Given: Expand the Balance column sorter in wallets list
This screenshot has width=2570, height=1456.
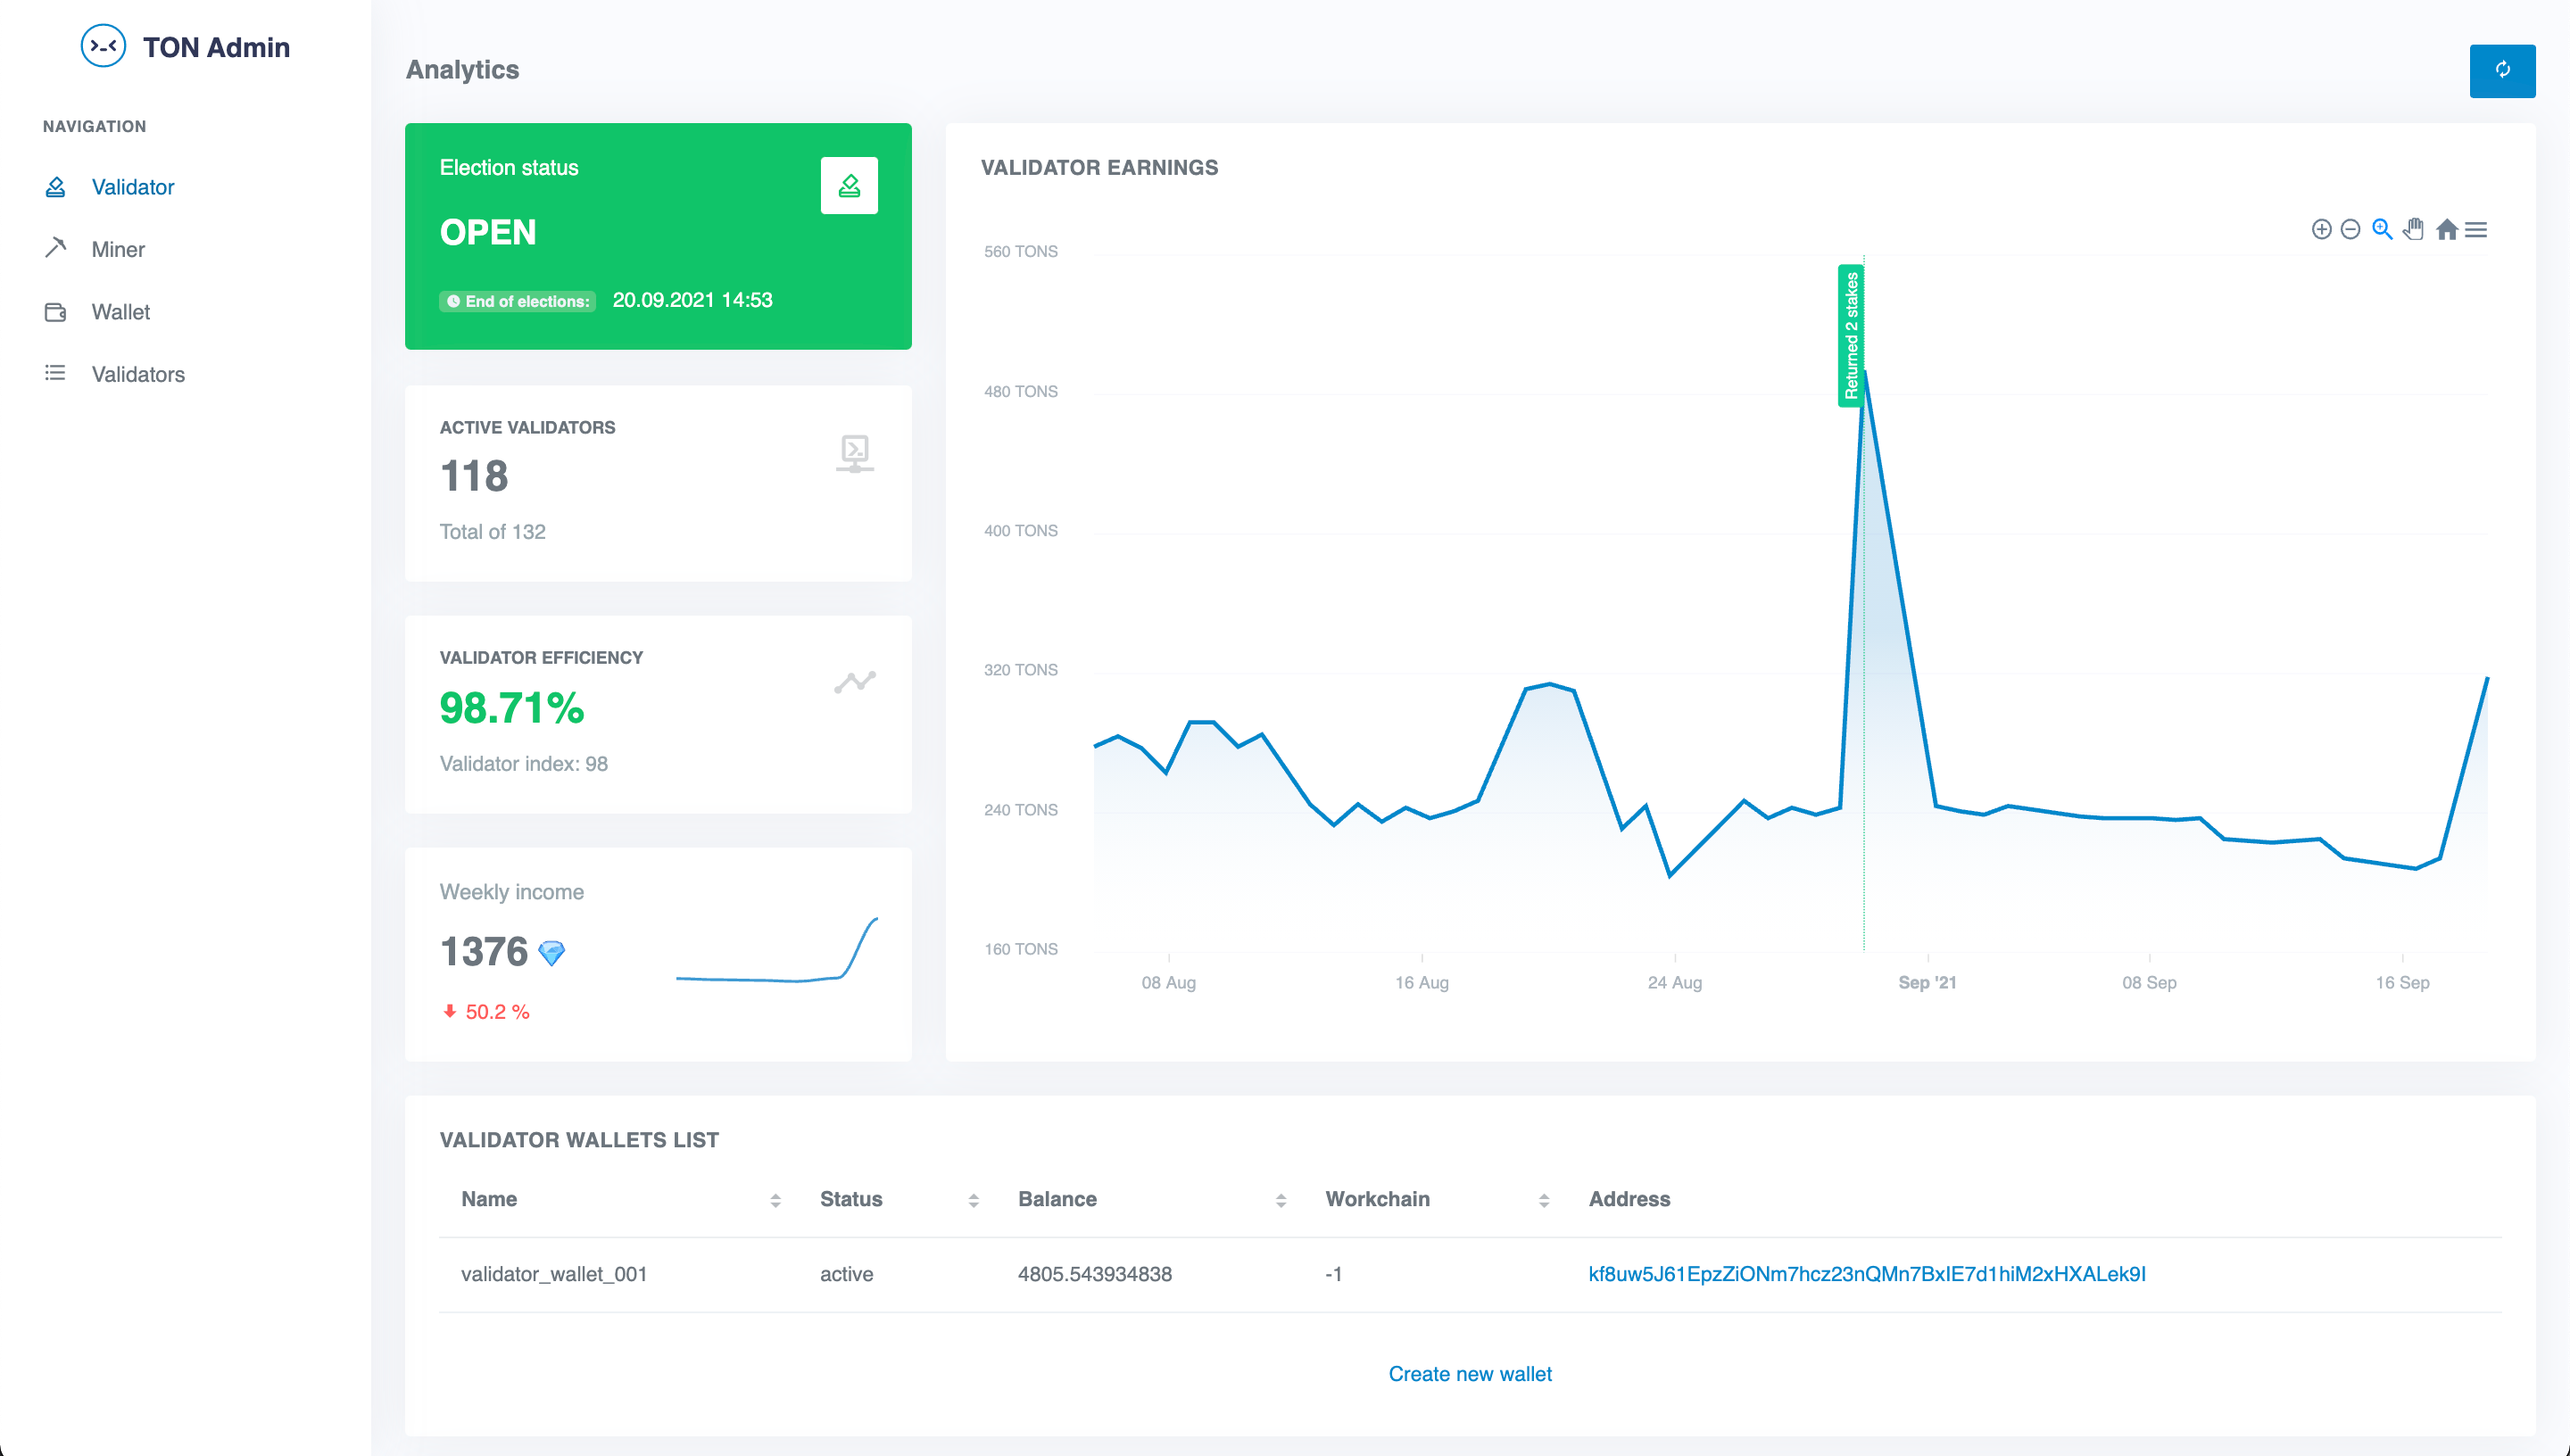Looking at the screenshot, I should pyautogui.click(x=1278, y=1200).
